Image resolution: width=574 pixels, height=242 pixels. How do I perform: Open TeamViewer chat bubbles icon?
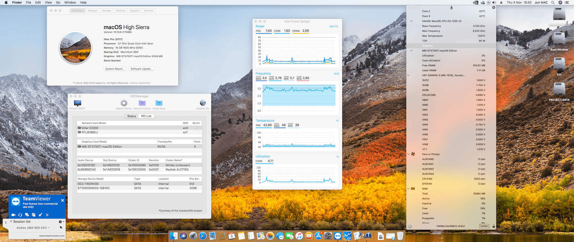(x=27, y=215)
